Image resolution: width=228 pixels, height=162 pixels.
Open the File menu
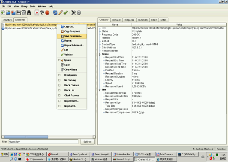(x=3, y=6)
